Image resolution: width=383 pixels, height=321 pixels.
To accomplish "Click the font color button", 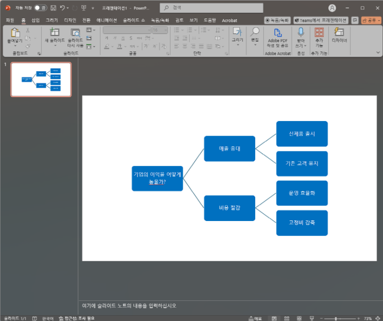I will click(x=120, y=46).
